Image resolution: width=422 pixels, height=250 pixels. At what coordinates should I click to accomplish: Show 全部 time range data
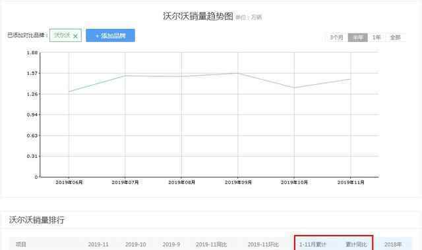click(x=396, y=37)
